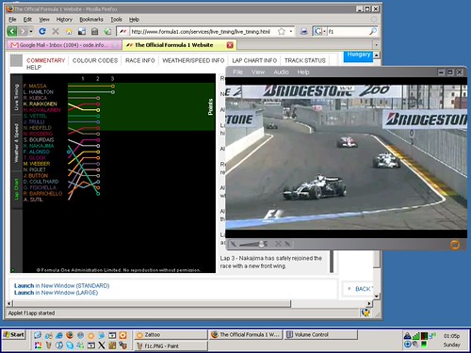This screenshot has width=471, height=353.
Task: Click the BACK link at page bottom
Action: pyautogui.click(x=364, y=289)
